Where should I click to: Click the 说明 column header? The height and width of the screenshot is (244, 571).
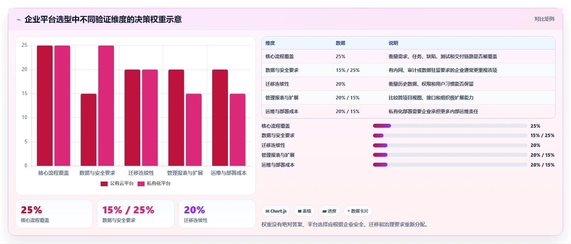[x=393, y=43]
